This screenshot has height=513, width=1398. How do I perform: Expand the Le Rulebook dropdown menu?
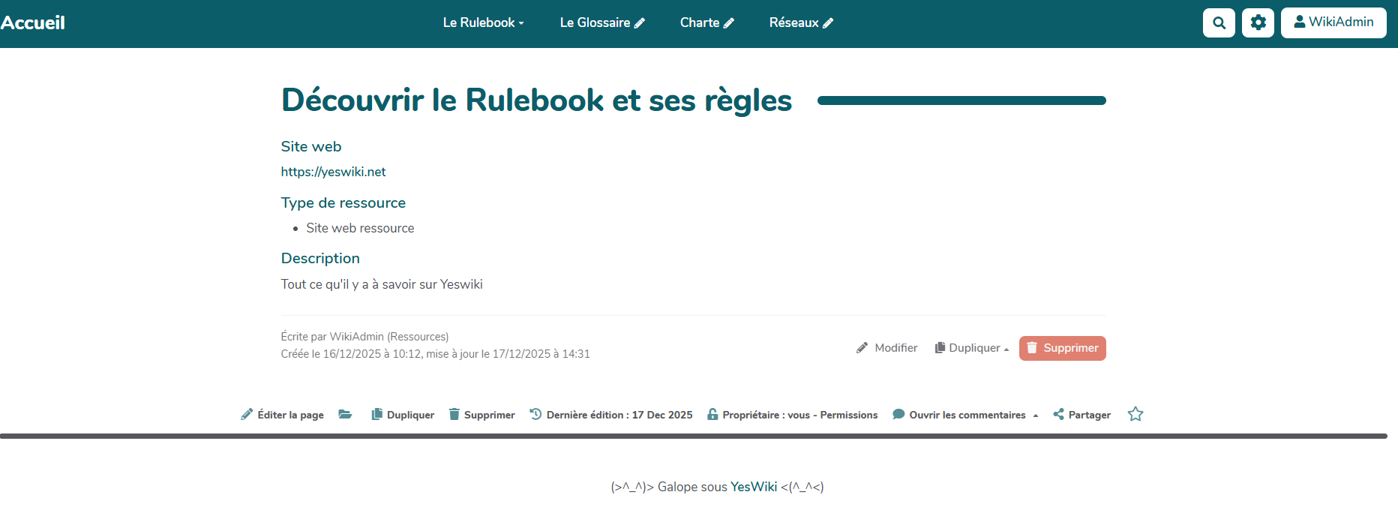[x=483, y=23]
